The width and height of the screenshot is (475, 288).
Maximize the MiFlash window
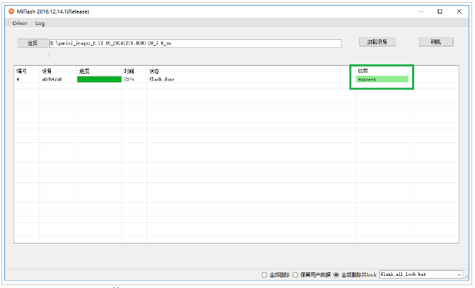[x=440, y=11]
